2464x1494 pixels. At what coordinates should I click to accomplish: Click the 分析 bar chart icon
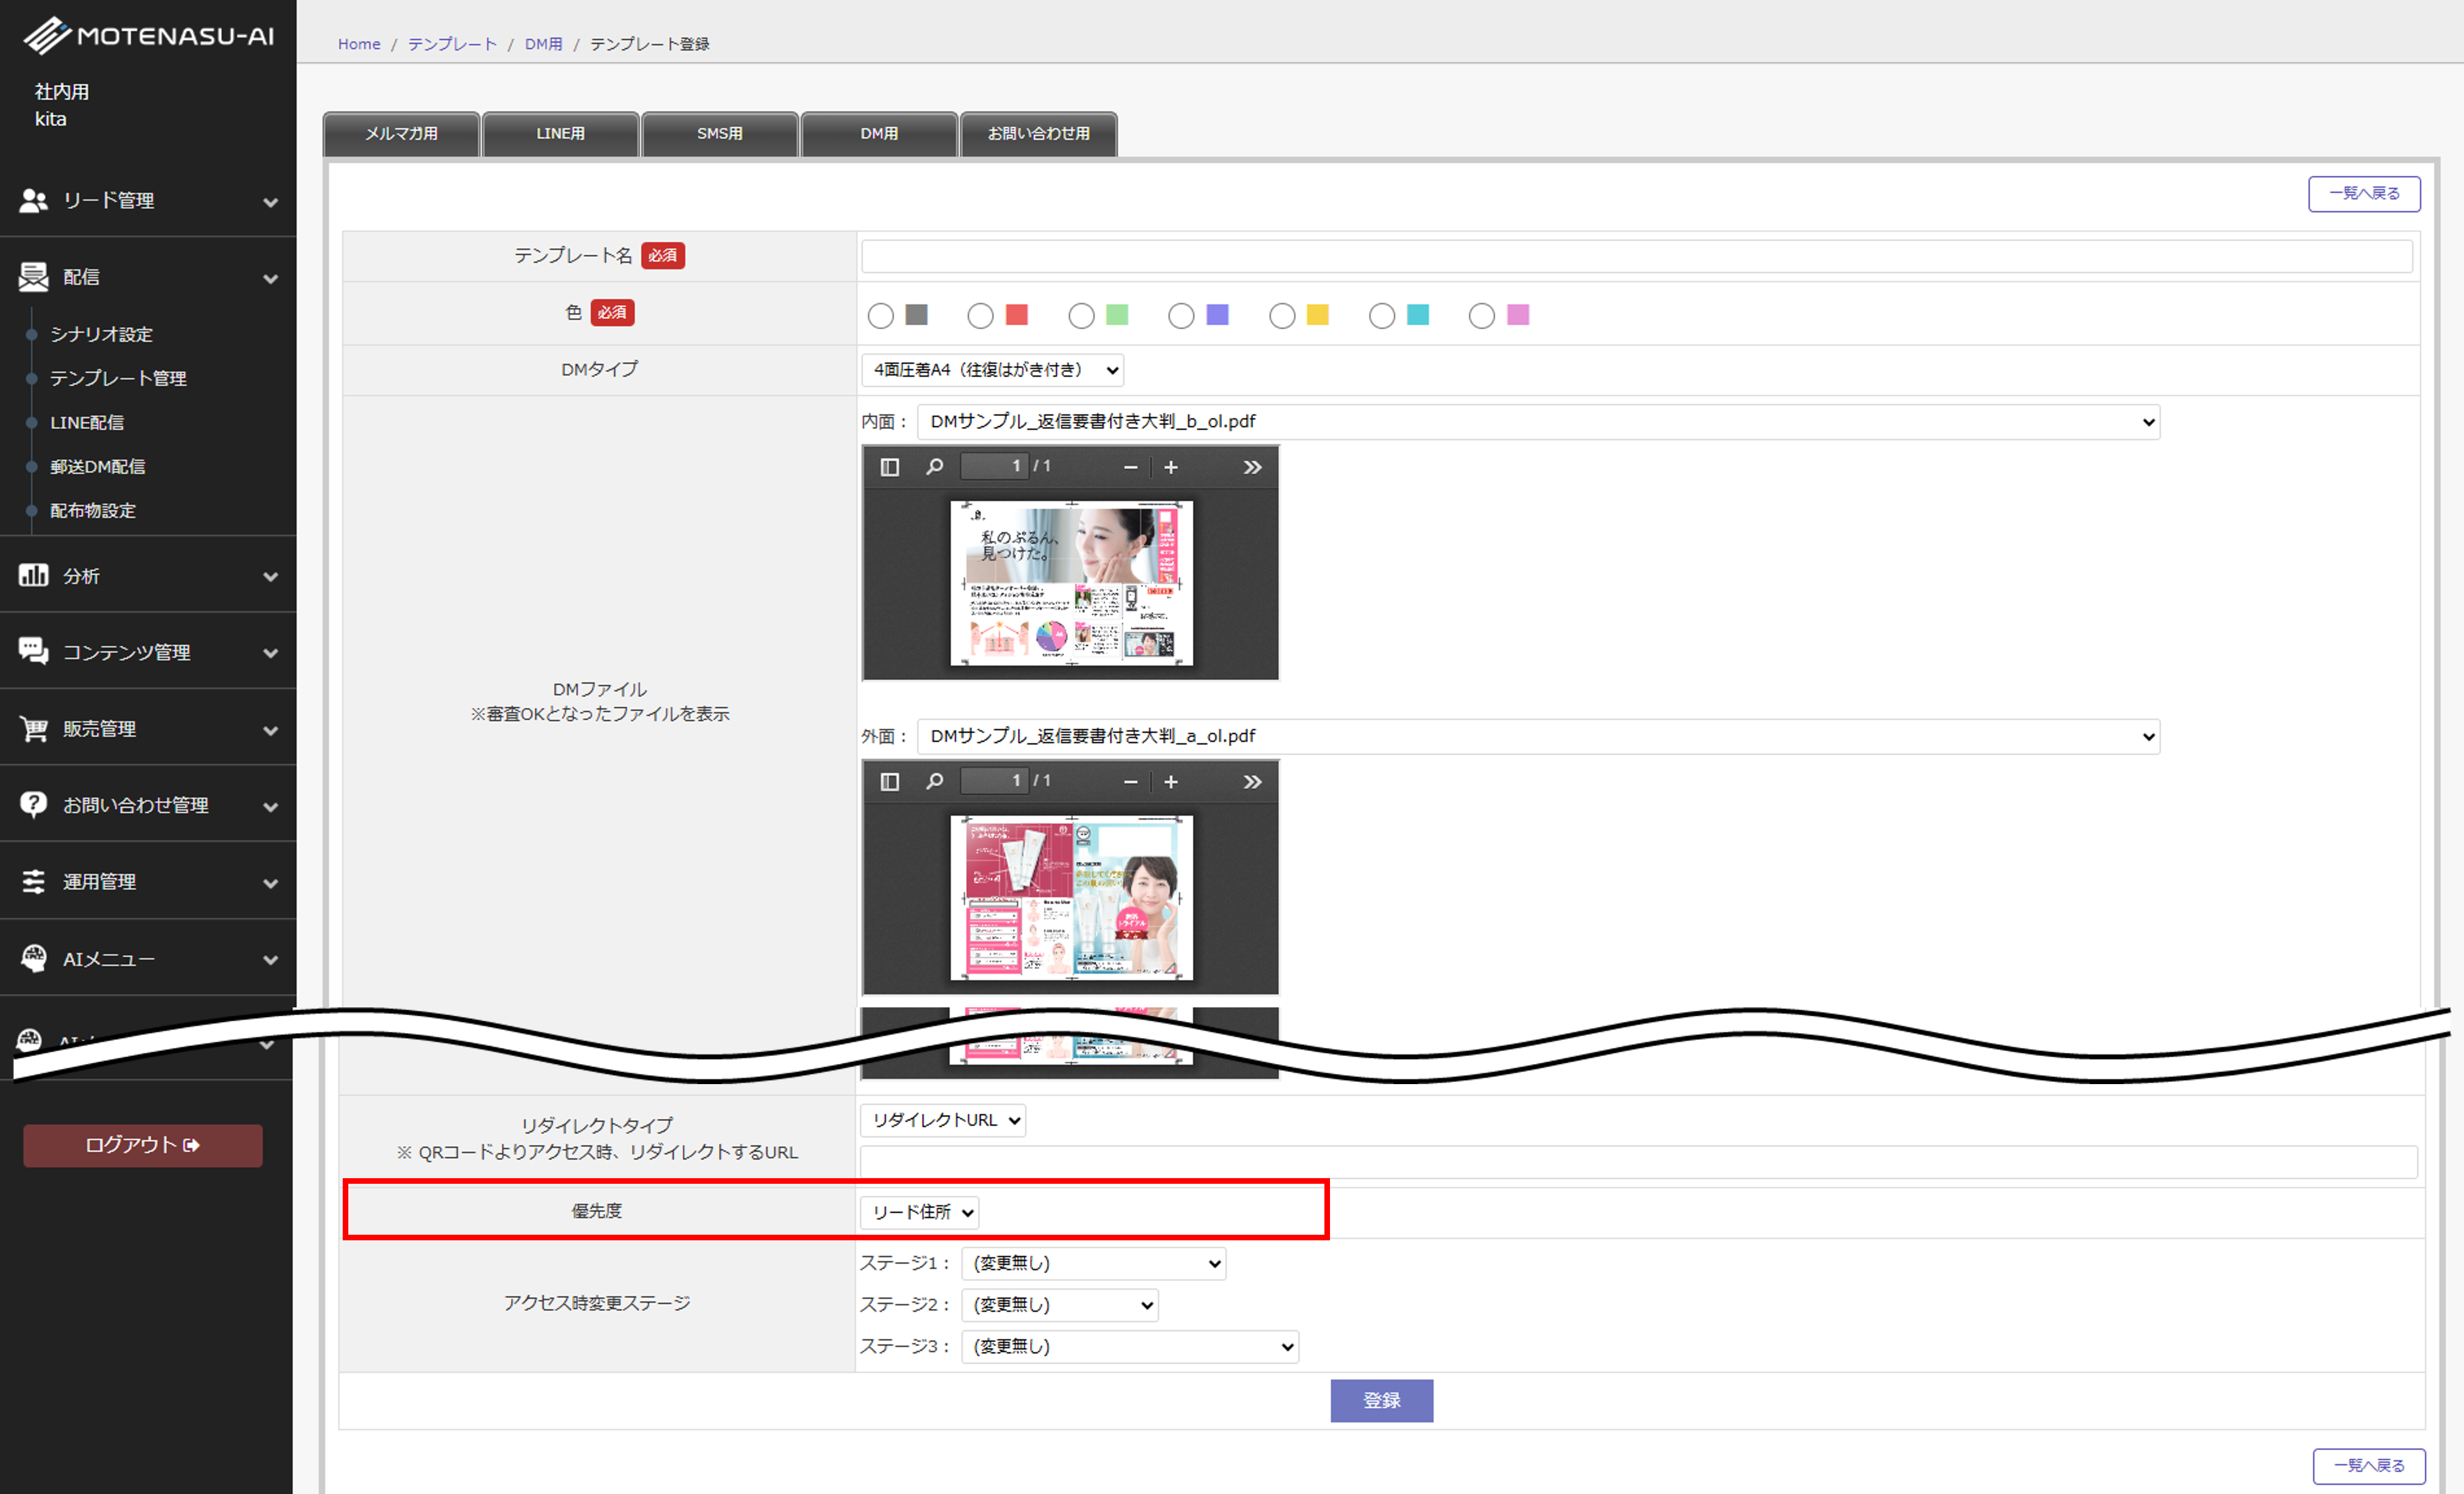[x=33, y=575]
